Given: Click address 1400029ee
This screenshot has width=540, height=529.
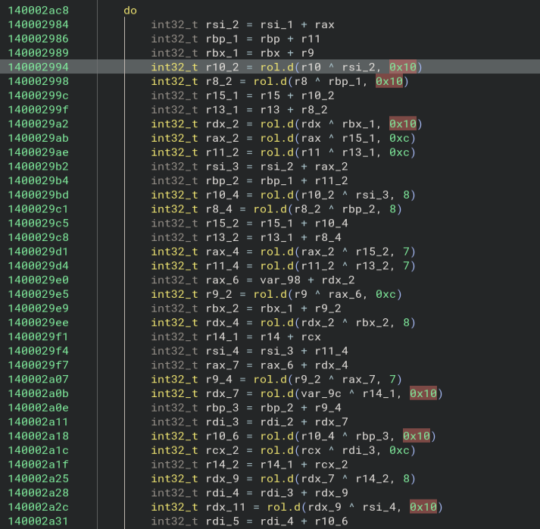Looking at the screenshot, I should click(38, 322).
